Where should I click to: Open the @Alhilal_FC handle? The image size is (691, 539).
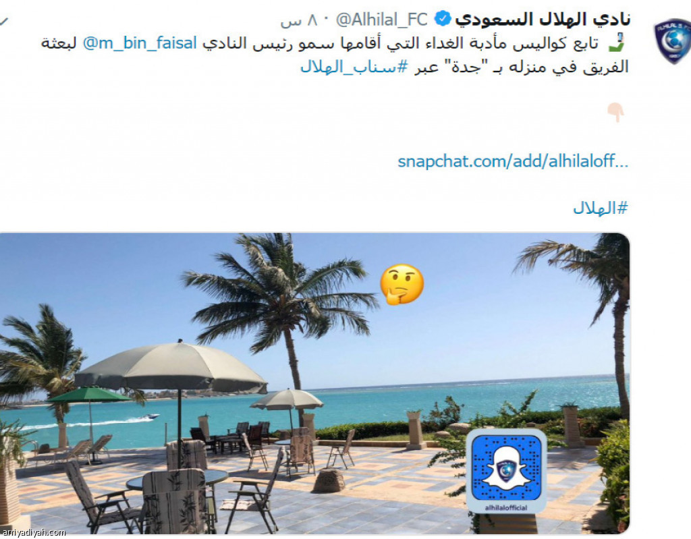tap(382, 20)
